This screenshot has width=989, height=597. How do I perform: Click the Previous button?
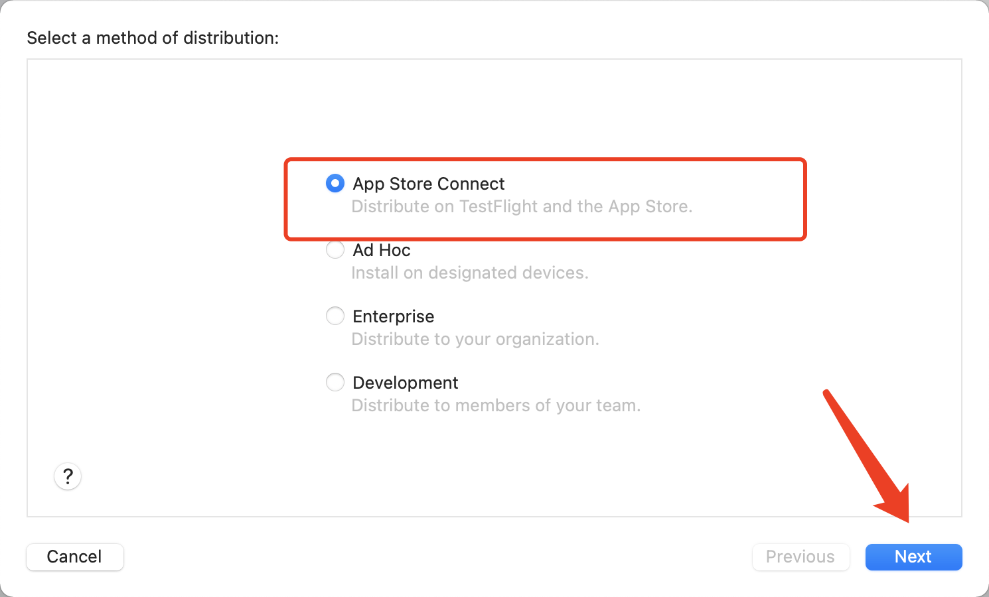pyautogui.click(x=800, y=557)
